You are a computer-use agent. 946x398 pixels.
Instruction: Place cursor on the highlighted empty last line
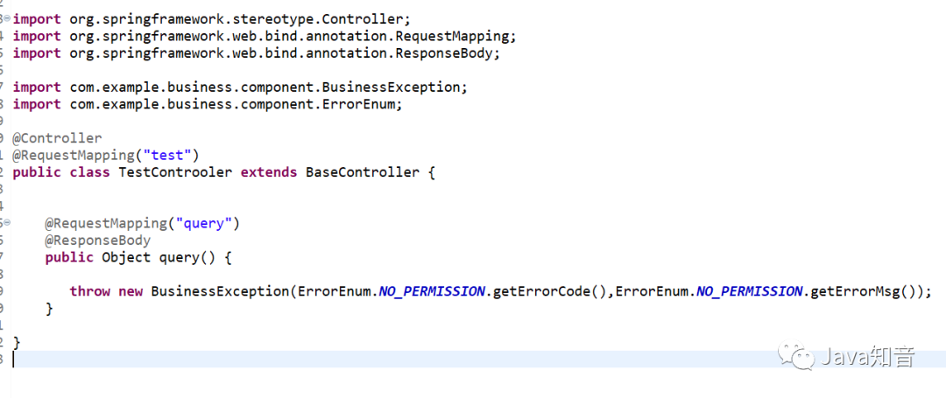pyautogui.click(x=478, y=360)
